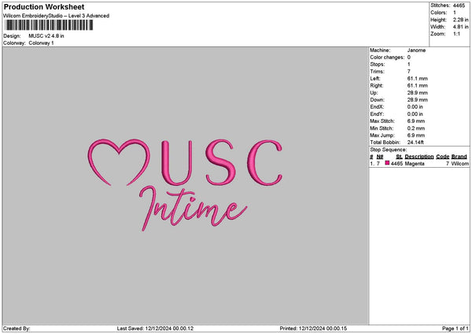Click the Width 4.81 in value
Screen dimensions: 472x334
click(460, 27)
